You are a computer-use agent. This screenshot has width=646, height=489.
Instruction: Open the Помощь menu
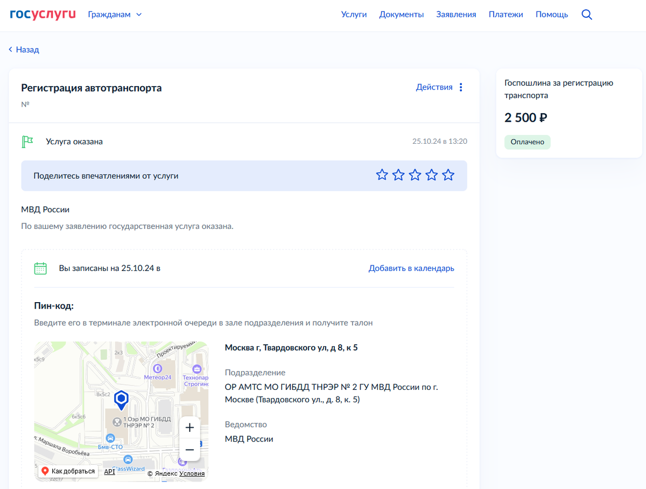[x=552, y=15]
